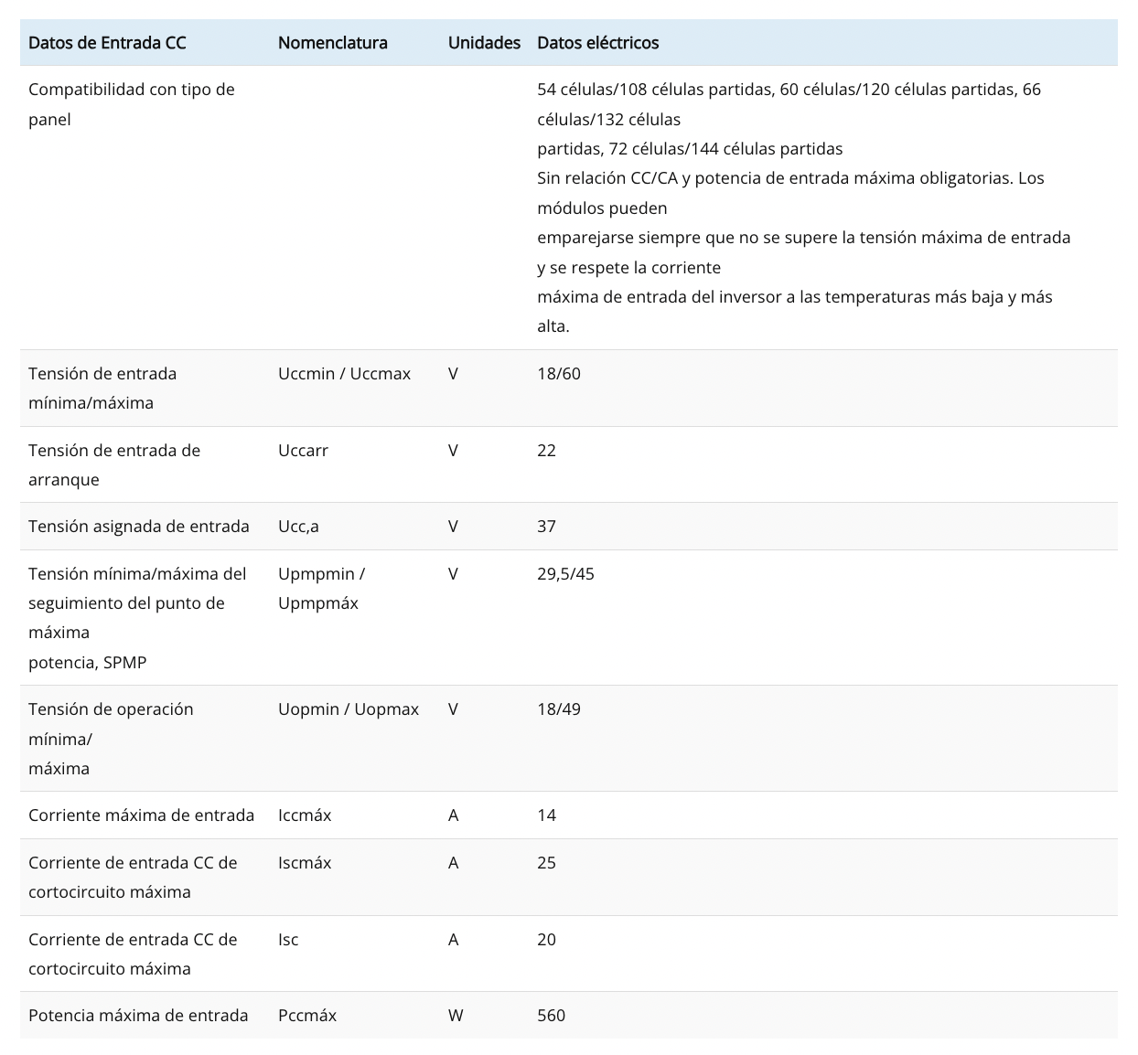Viewport: 1138px width, 1055px height.
Task: Select 'Tensión de entrada de arranque' label
Action: click(114, 465)
